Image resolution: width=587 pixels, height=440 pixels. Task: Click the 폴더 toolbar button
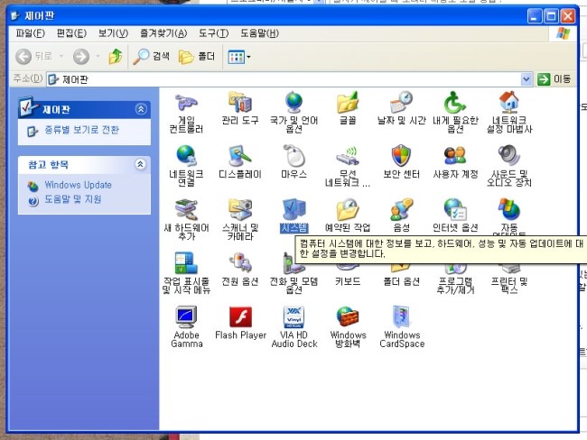pos(197,57)
